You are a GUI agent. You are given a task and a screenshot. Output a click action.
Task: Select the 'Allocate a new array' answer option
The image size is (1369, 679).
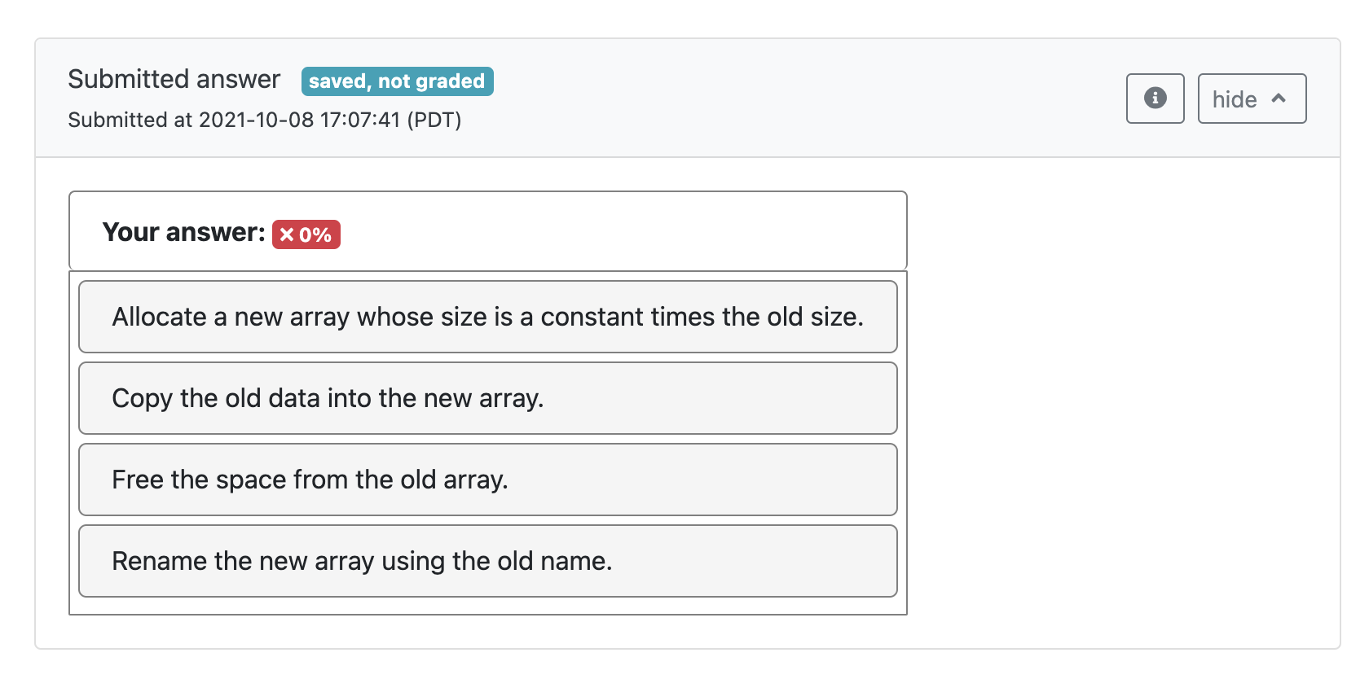(x=487, y=317)
